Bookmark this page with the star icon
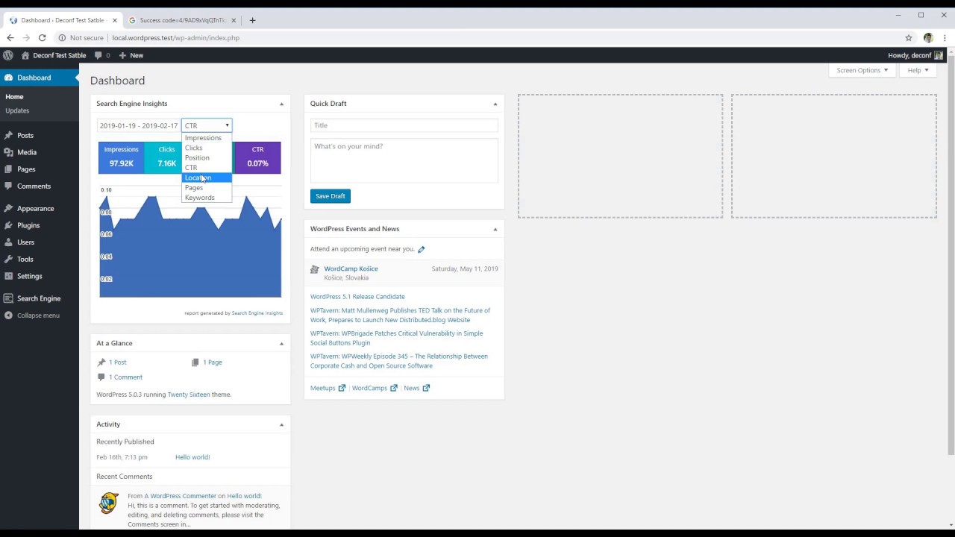 click(909, 38)
